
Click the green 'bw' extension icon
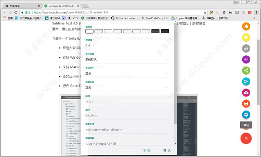tap(231, 13)
